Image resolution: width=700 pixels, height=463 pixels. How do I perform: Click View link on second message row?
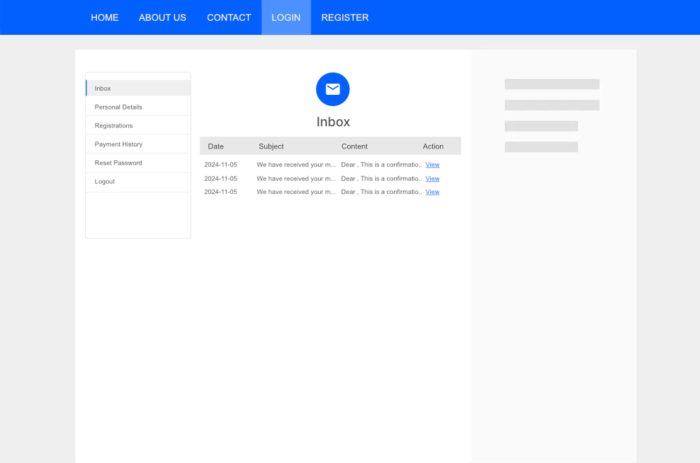pyautogui.click(x=432, y=179)
